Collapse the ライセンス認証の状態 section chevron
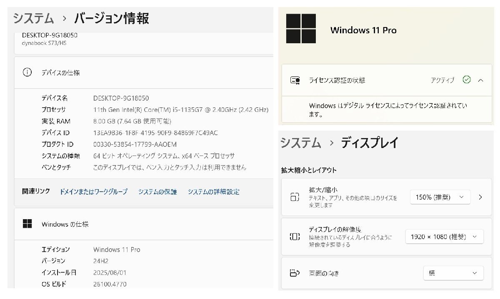The height and width of the screenshot is (299, 500). (481, 80)
